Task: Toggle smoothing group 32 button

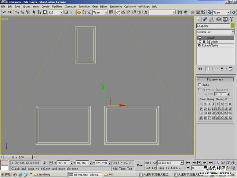Action: pos(230,118)
